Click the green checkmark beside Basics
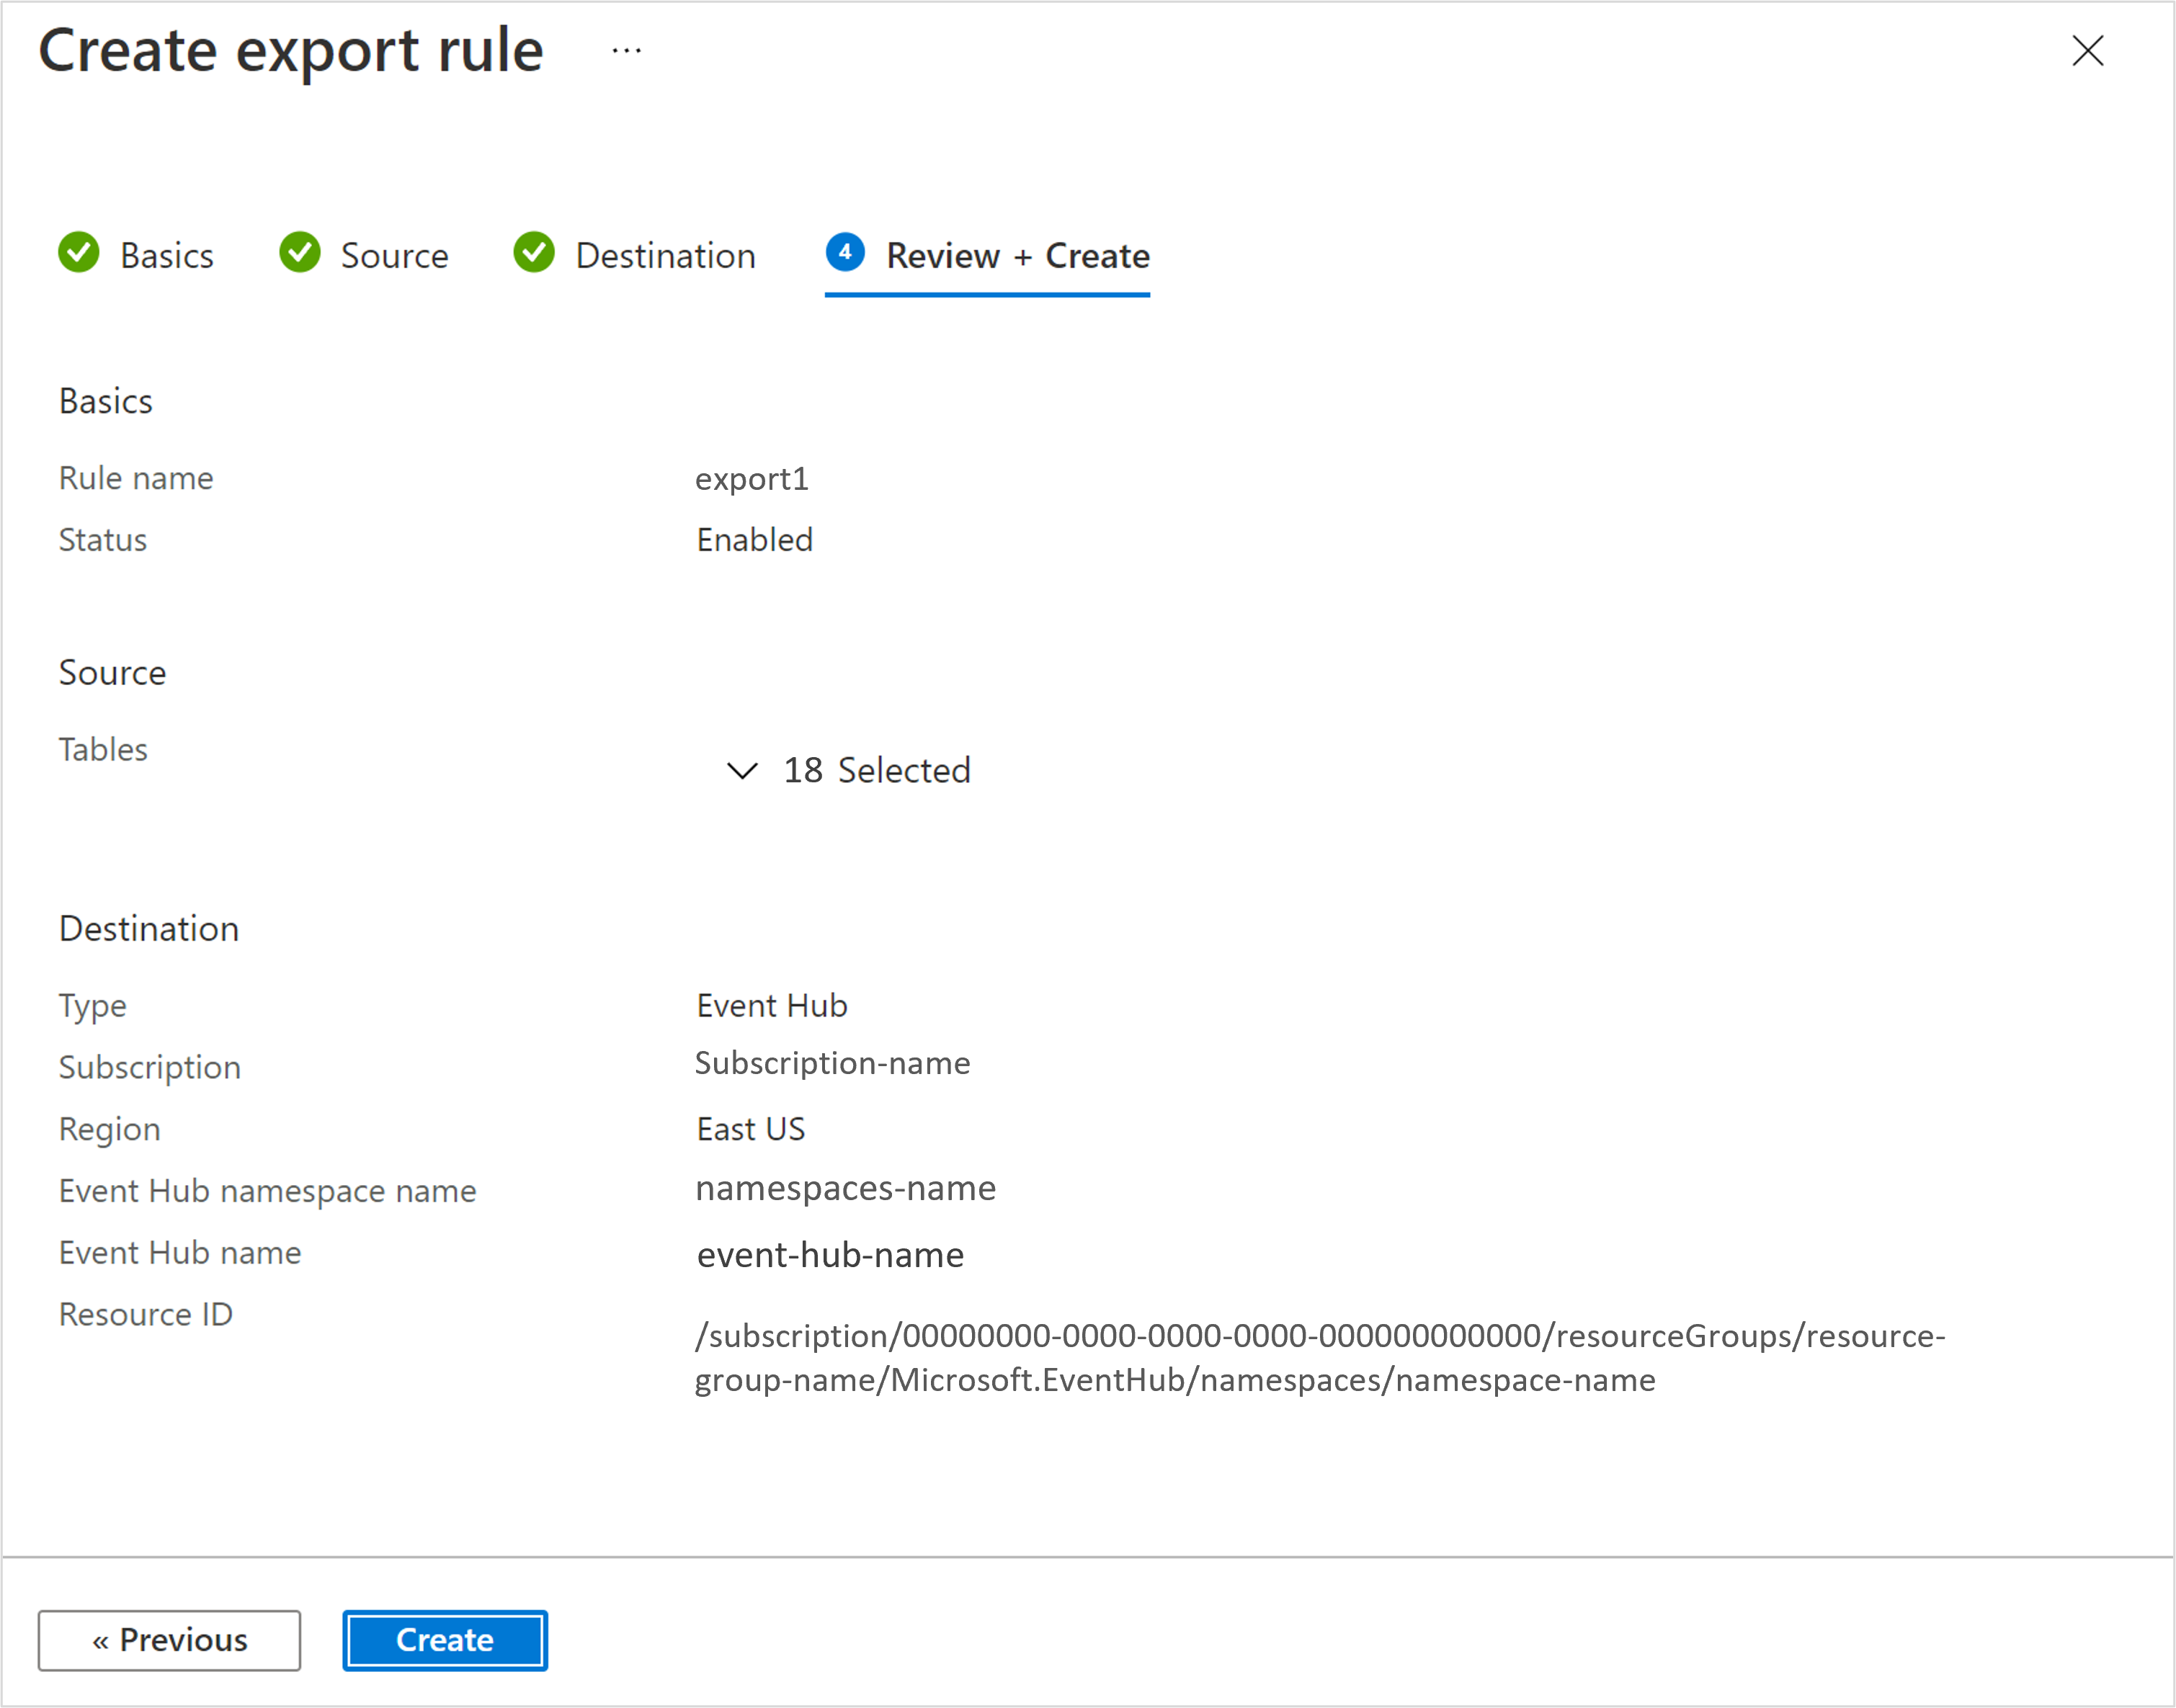Image resolution: width=2176 pixels, height=1708 pixels. [x=79, y=252]
